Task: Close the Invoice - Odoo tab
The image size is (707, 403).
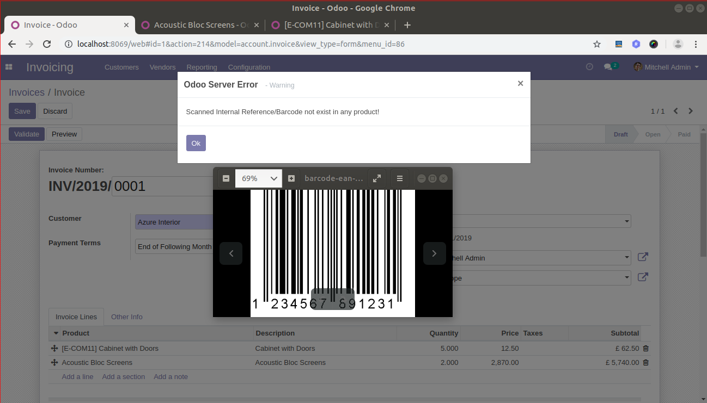Action: 126,25
